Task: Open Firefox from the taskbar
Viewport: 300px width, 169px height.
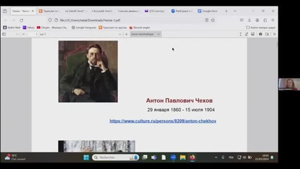Action: click(192, 157)
